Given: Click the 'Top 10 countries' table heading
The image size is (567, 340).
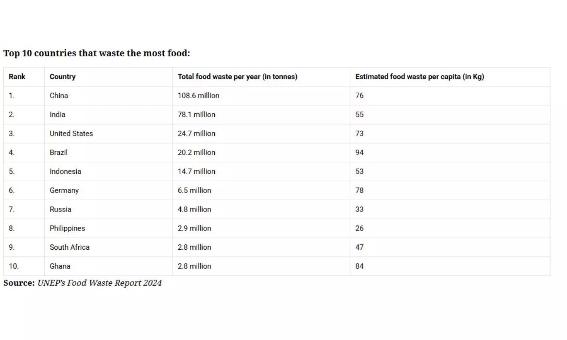Looking at the screenshot, I should (x=97, y=53).
